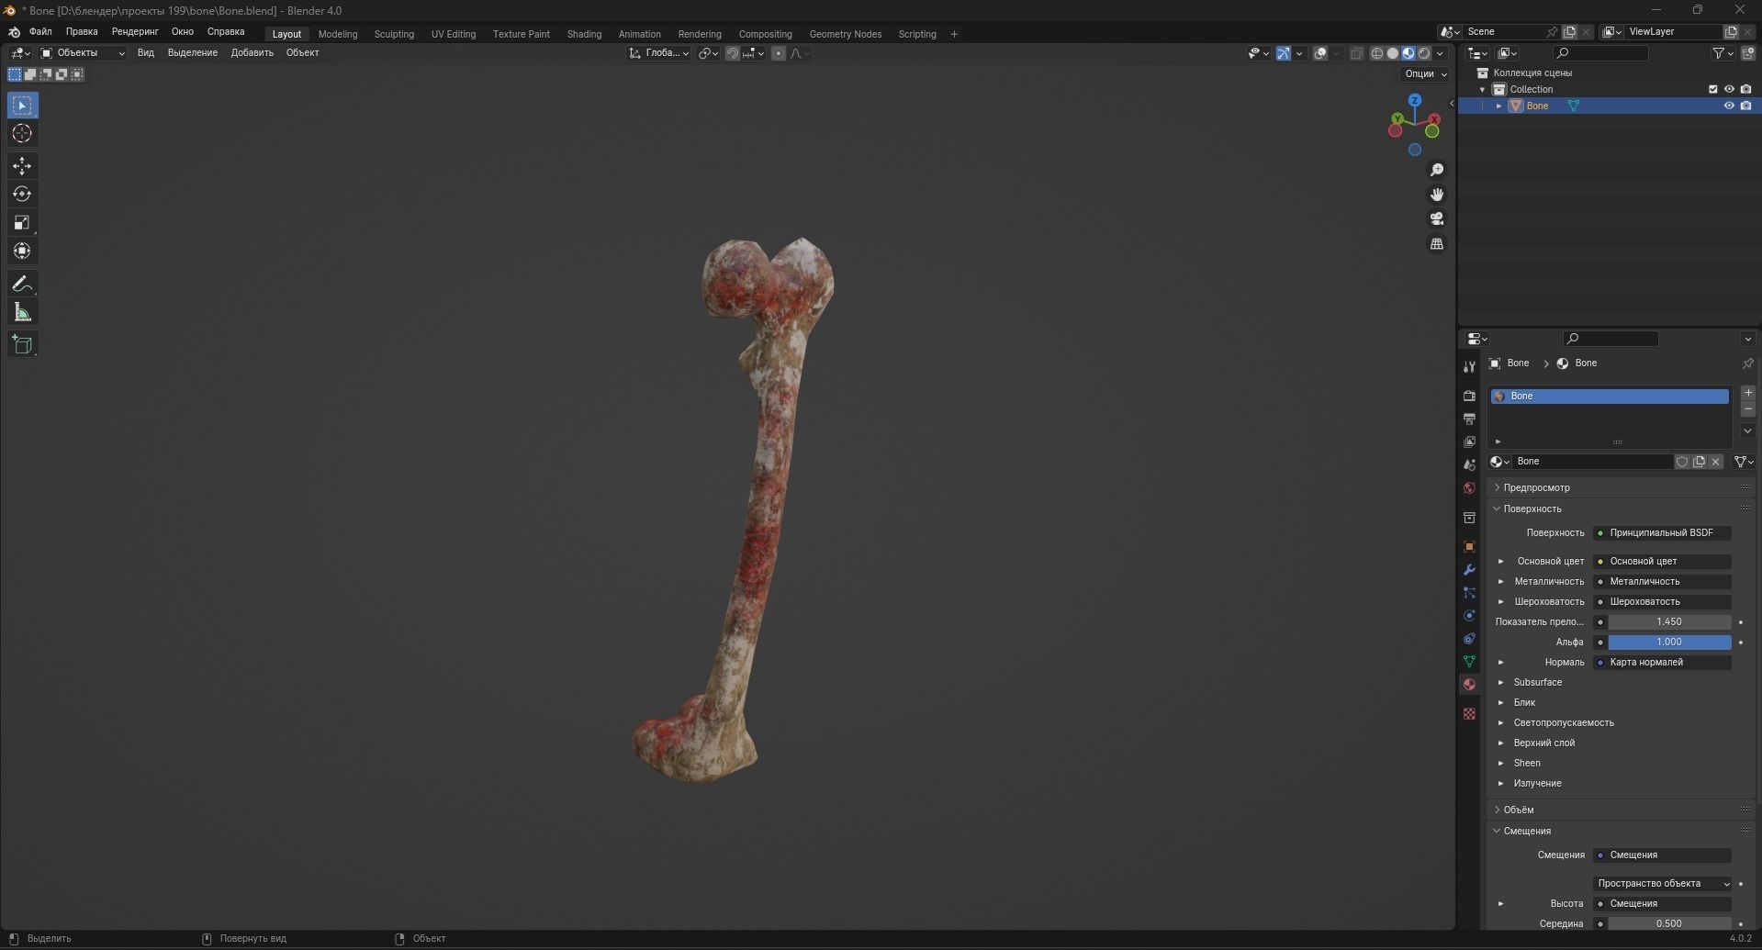The height and width of the screenshot is (950, 1762).
Task: Activate the Move tool
Action: click(x=22, y=166)
